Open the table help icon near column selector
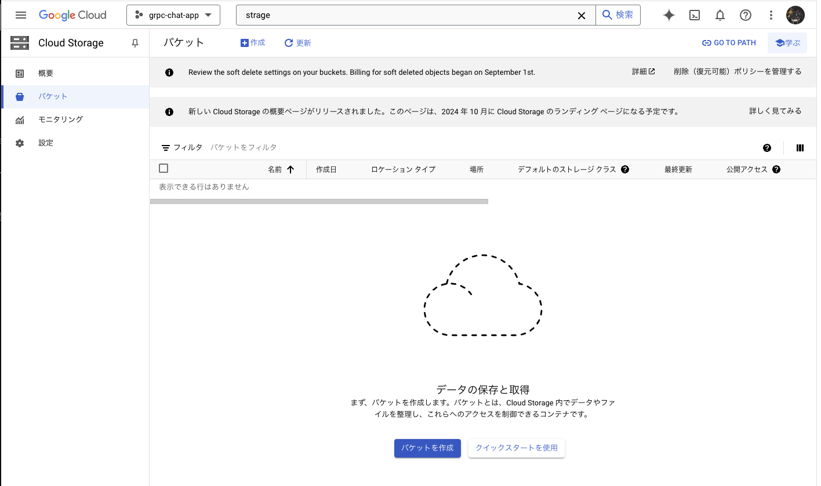 click(x=767, y=148)
